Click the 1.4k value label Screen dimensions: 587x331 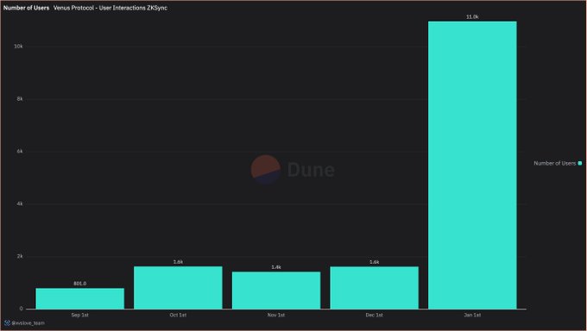click(x=276, y=267)
